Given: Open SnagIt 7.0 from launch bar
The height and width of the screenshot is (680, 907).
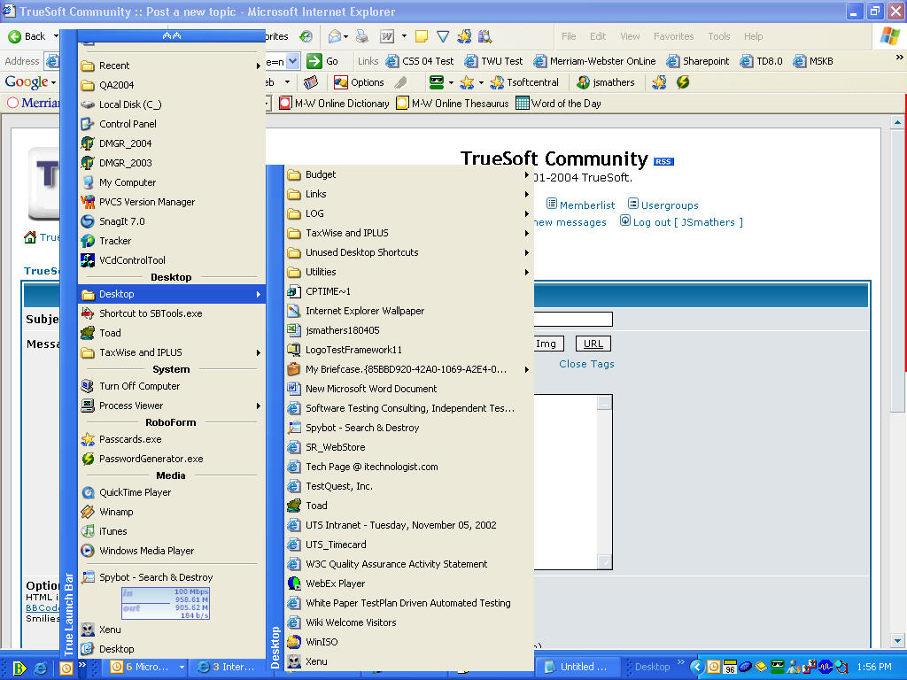Looking at the screenshot, I should [x=121, y=221].
